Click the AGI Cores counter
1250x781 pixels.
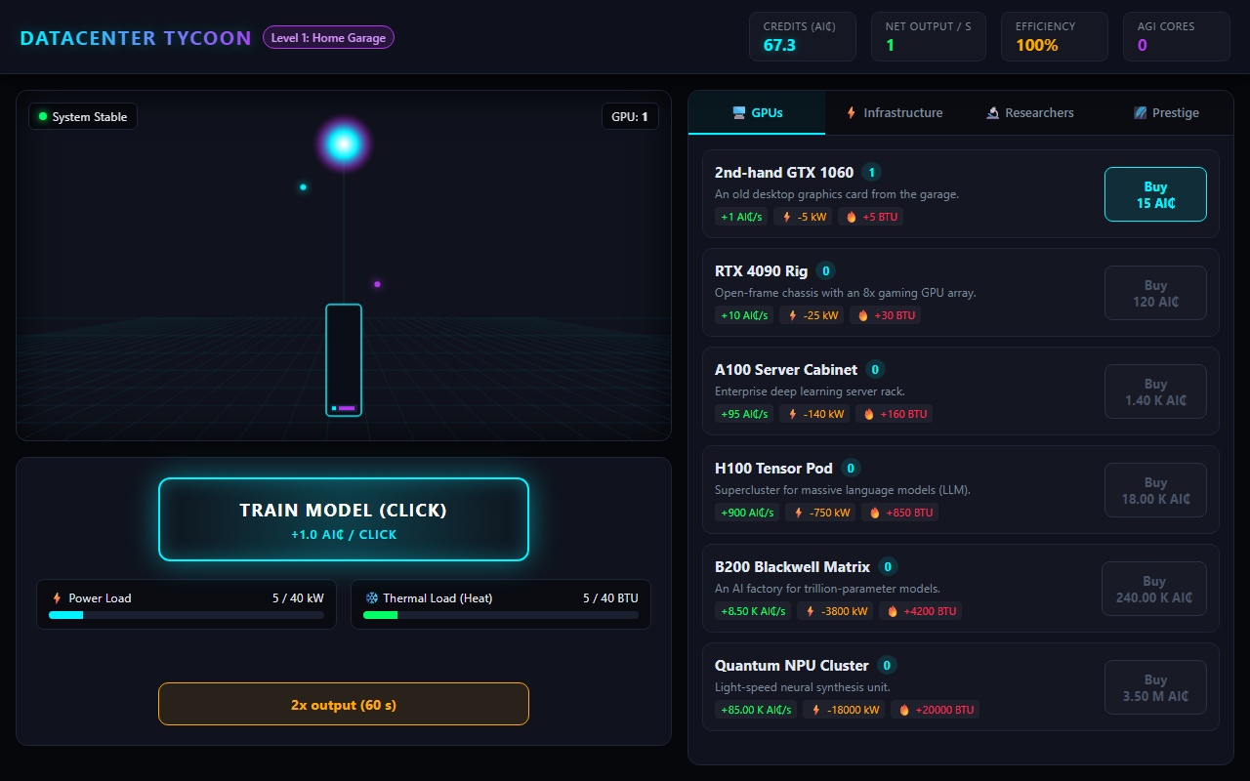[x=1177, y=37]
